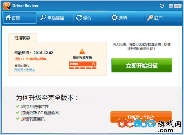
Task: Click the 为何升级至完全版本 heading
Action: point(47,98)
